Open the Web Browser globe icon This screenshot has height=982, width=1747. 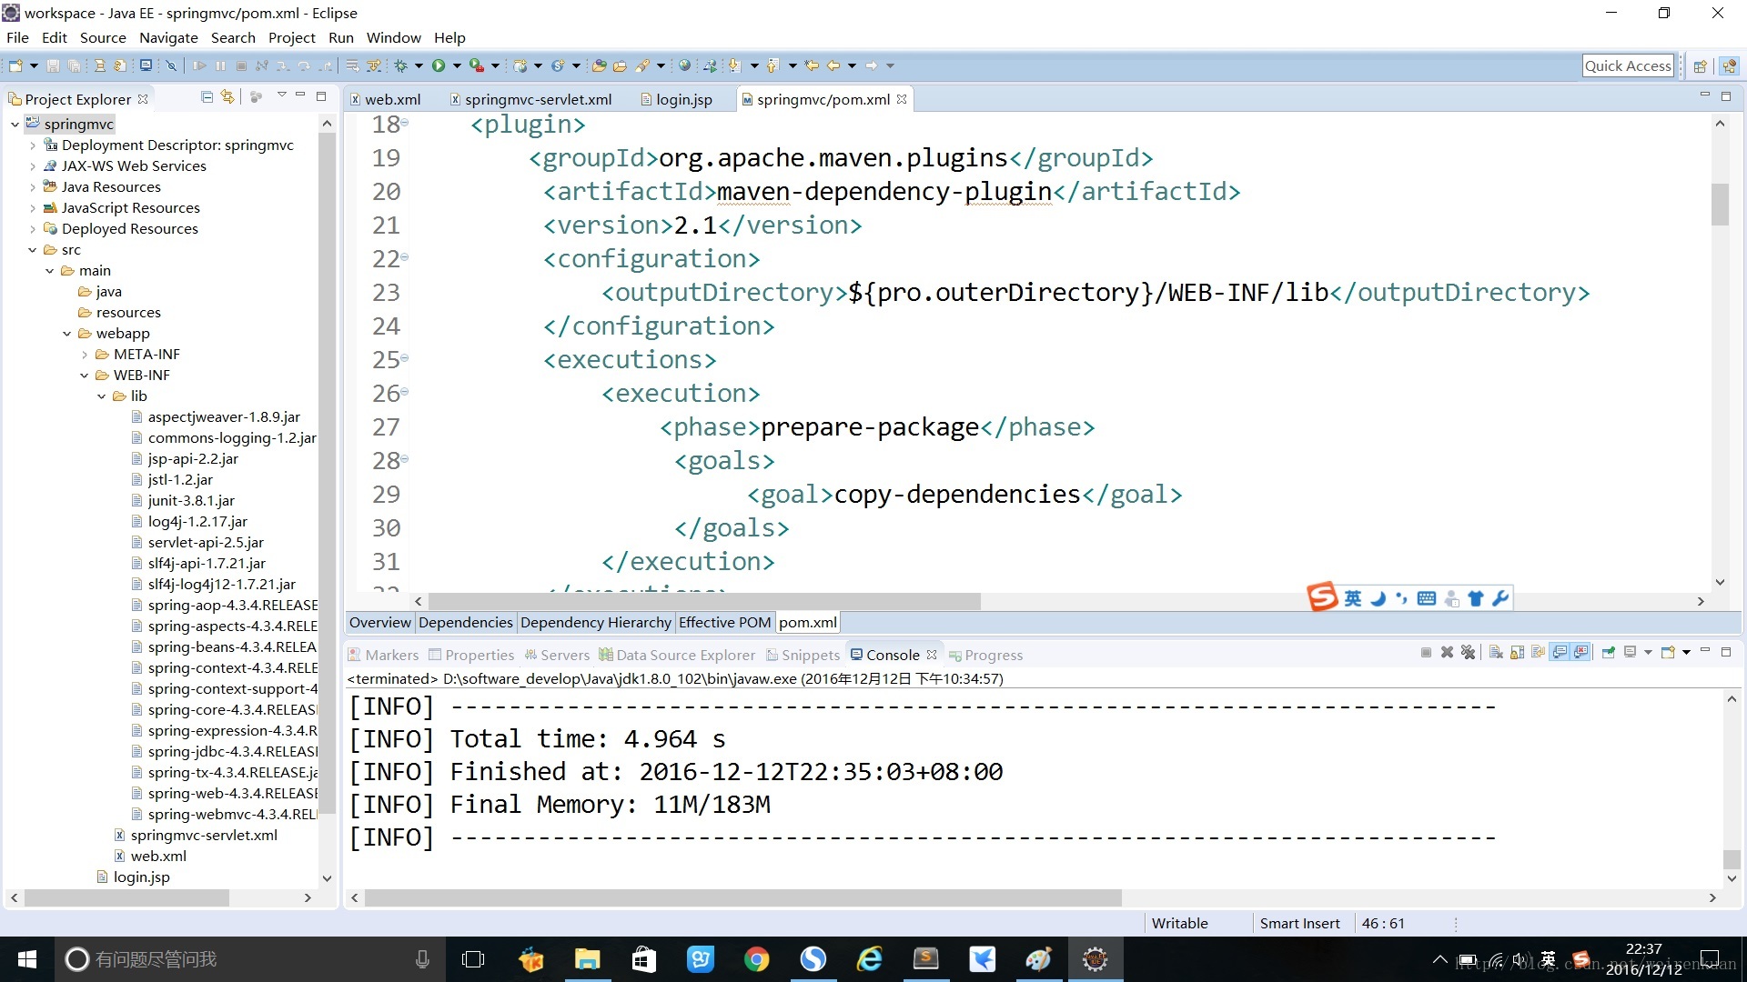[684, 65]
